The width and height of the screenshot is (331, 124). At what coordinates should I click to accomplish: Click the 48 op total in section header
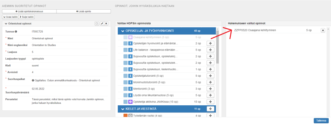pos(197,31)
